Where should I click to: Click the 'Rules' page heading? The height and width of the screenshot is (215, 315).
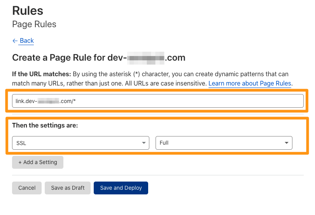click(28, 10)
